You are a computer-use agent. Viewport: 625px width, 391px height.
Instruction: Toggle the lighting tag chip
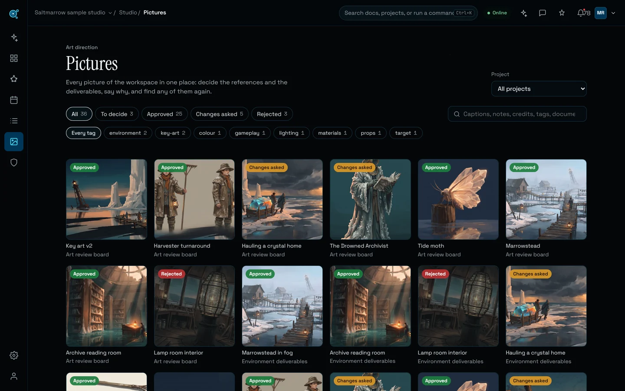point(292,133)
